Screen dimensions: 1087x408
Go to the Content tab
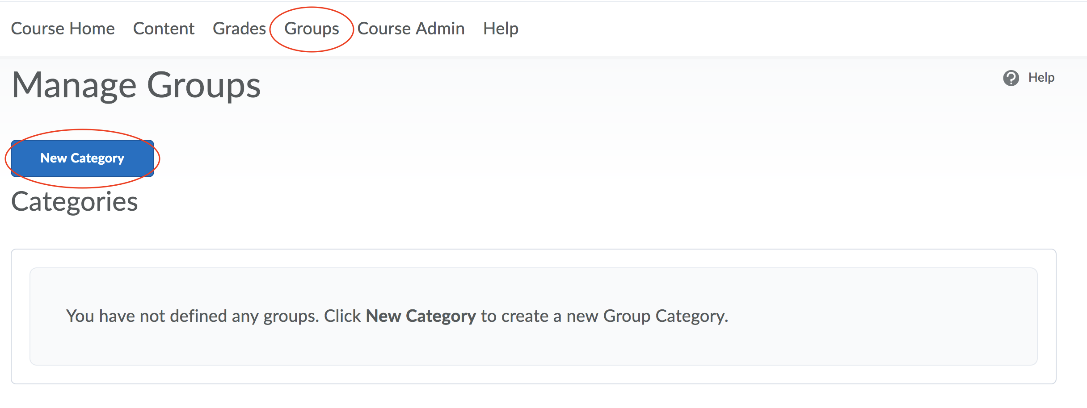pos(164,29)
